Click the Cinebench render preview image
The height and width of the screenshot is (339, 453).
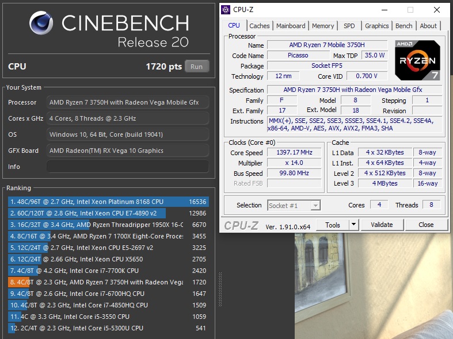click(x=374, y=286)
